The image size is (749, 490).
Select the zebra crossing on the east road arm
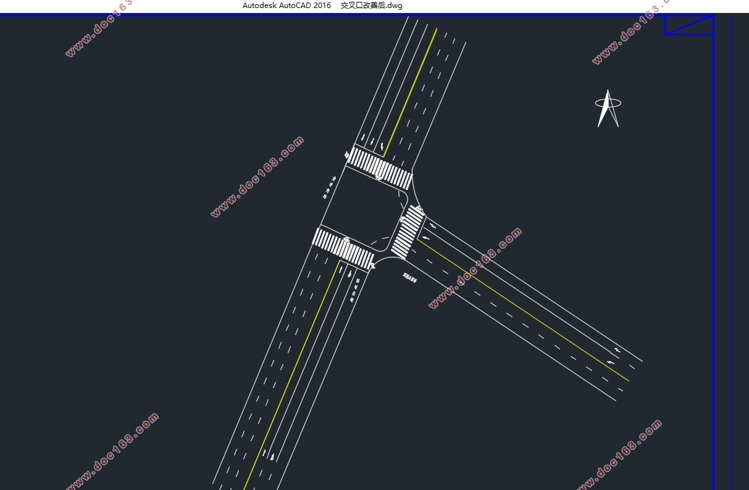(x=408, y=232)
